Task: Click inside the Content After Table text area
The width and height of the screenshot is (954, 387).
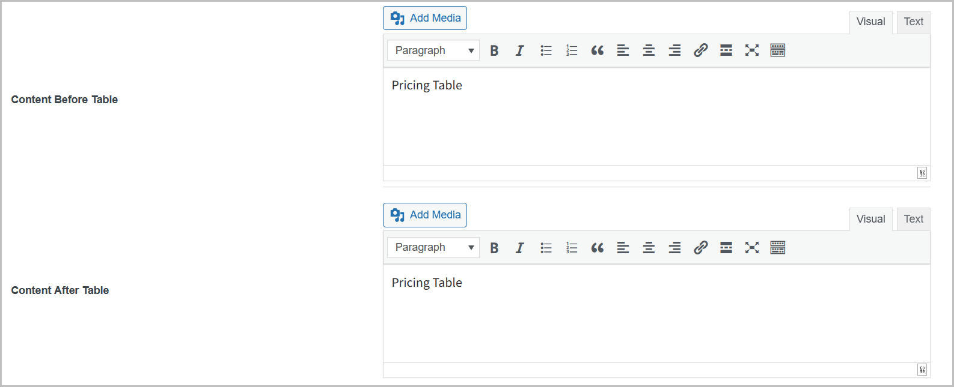Action: (601, 312)
